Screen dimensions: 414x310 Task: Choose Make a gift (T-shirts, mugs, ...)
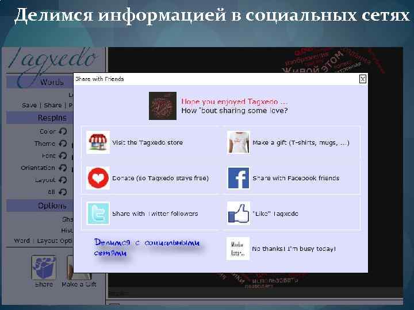pyautogui.click(x=301, y=142)
